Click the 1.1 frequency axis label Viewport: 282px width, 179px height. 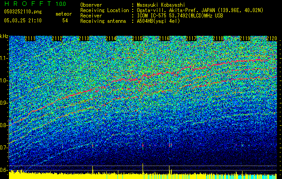pyautogui.click(x=4, y=58)
